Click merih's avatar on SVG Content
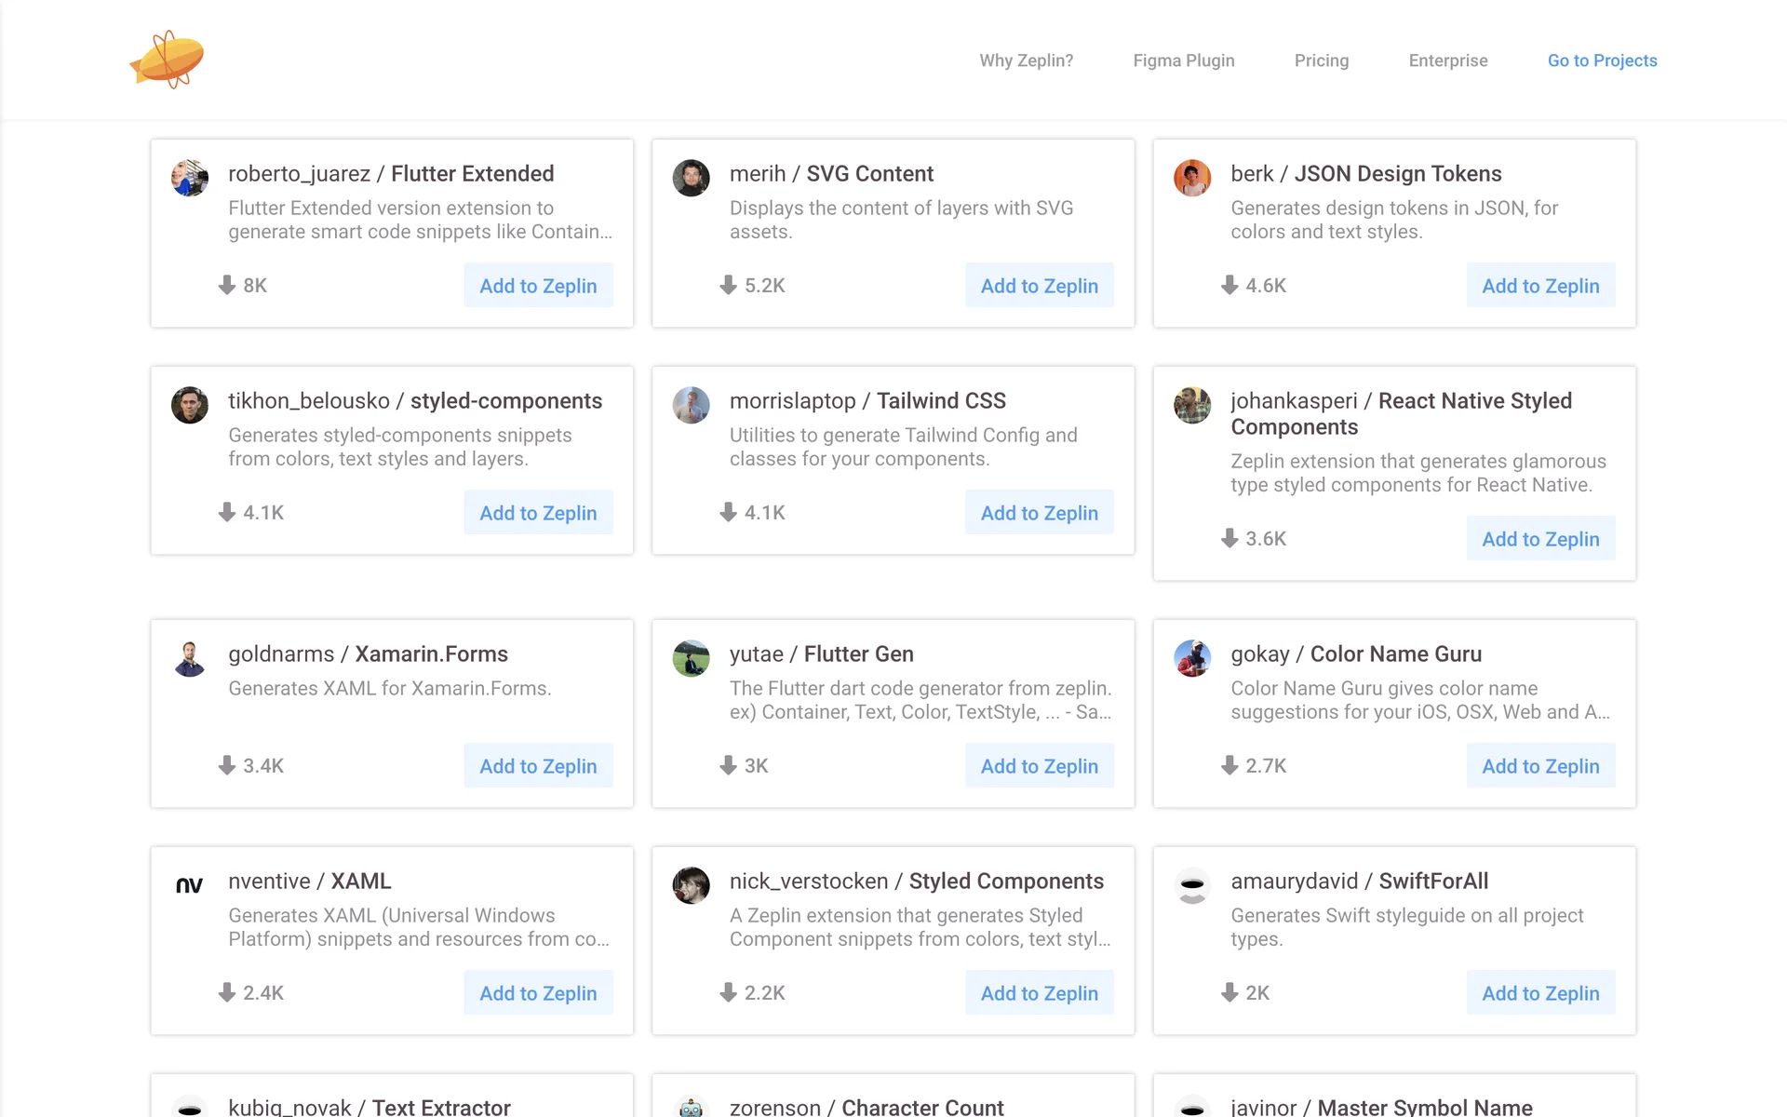The height and width of the screenshot is (1117, 1787). pos(691,178)
